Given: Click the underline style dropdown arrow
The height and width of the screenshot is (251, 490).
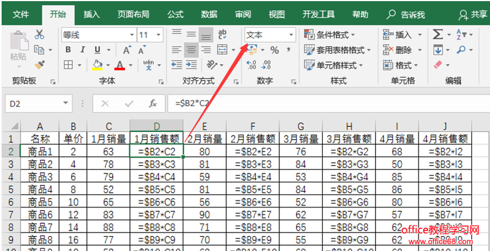Looking at the screenshot, I should (x=109, y=50).
